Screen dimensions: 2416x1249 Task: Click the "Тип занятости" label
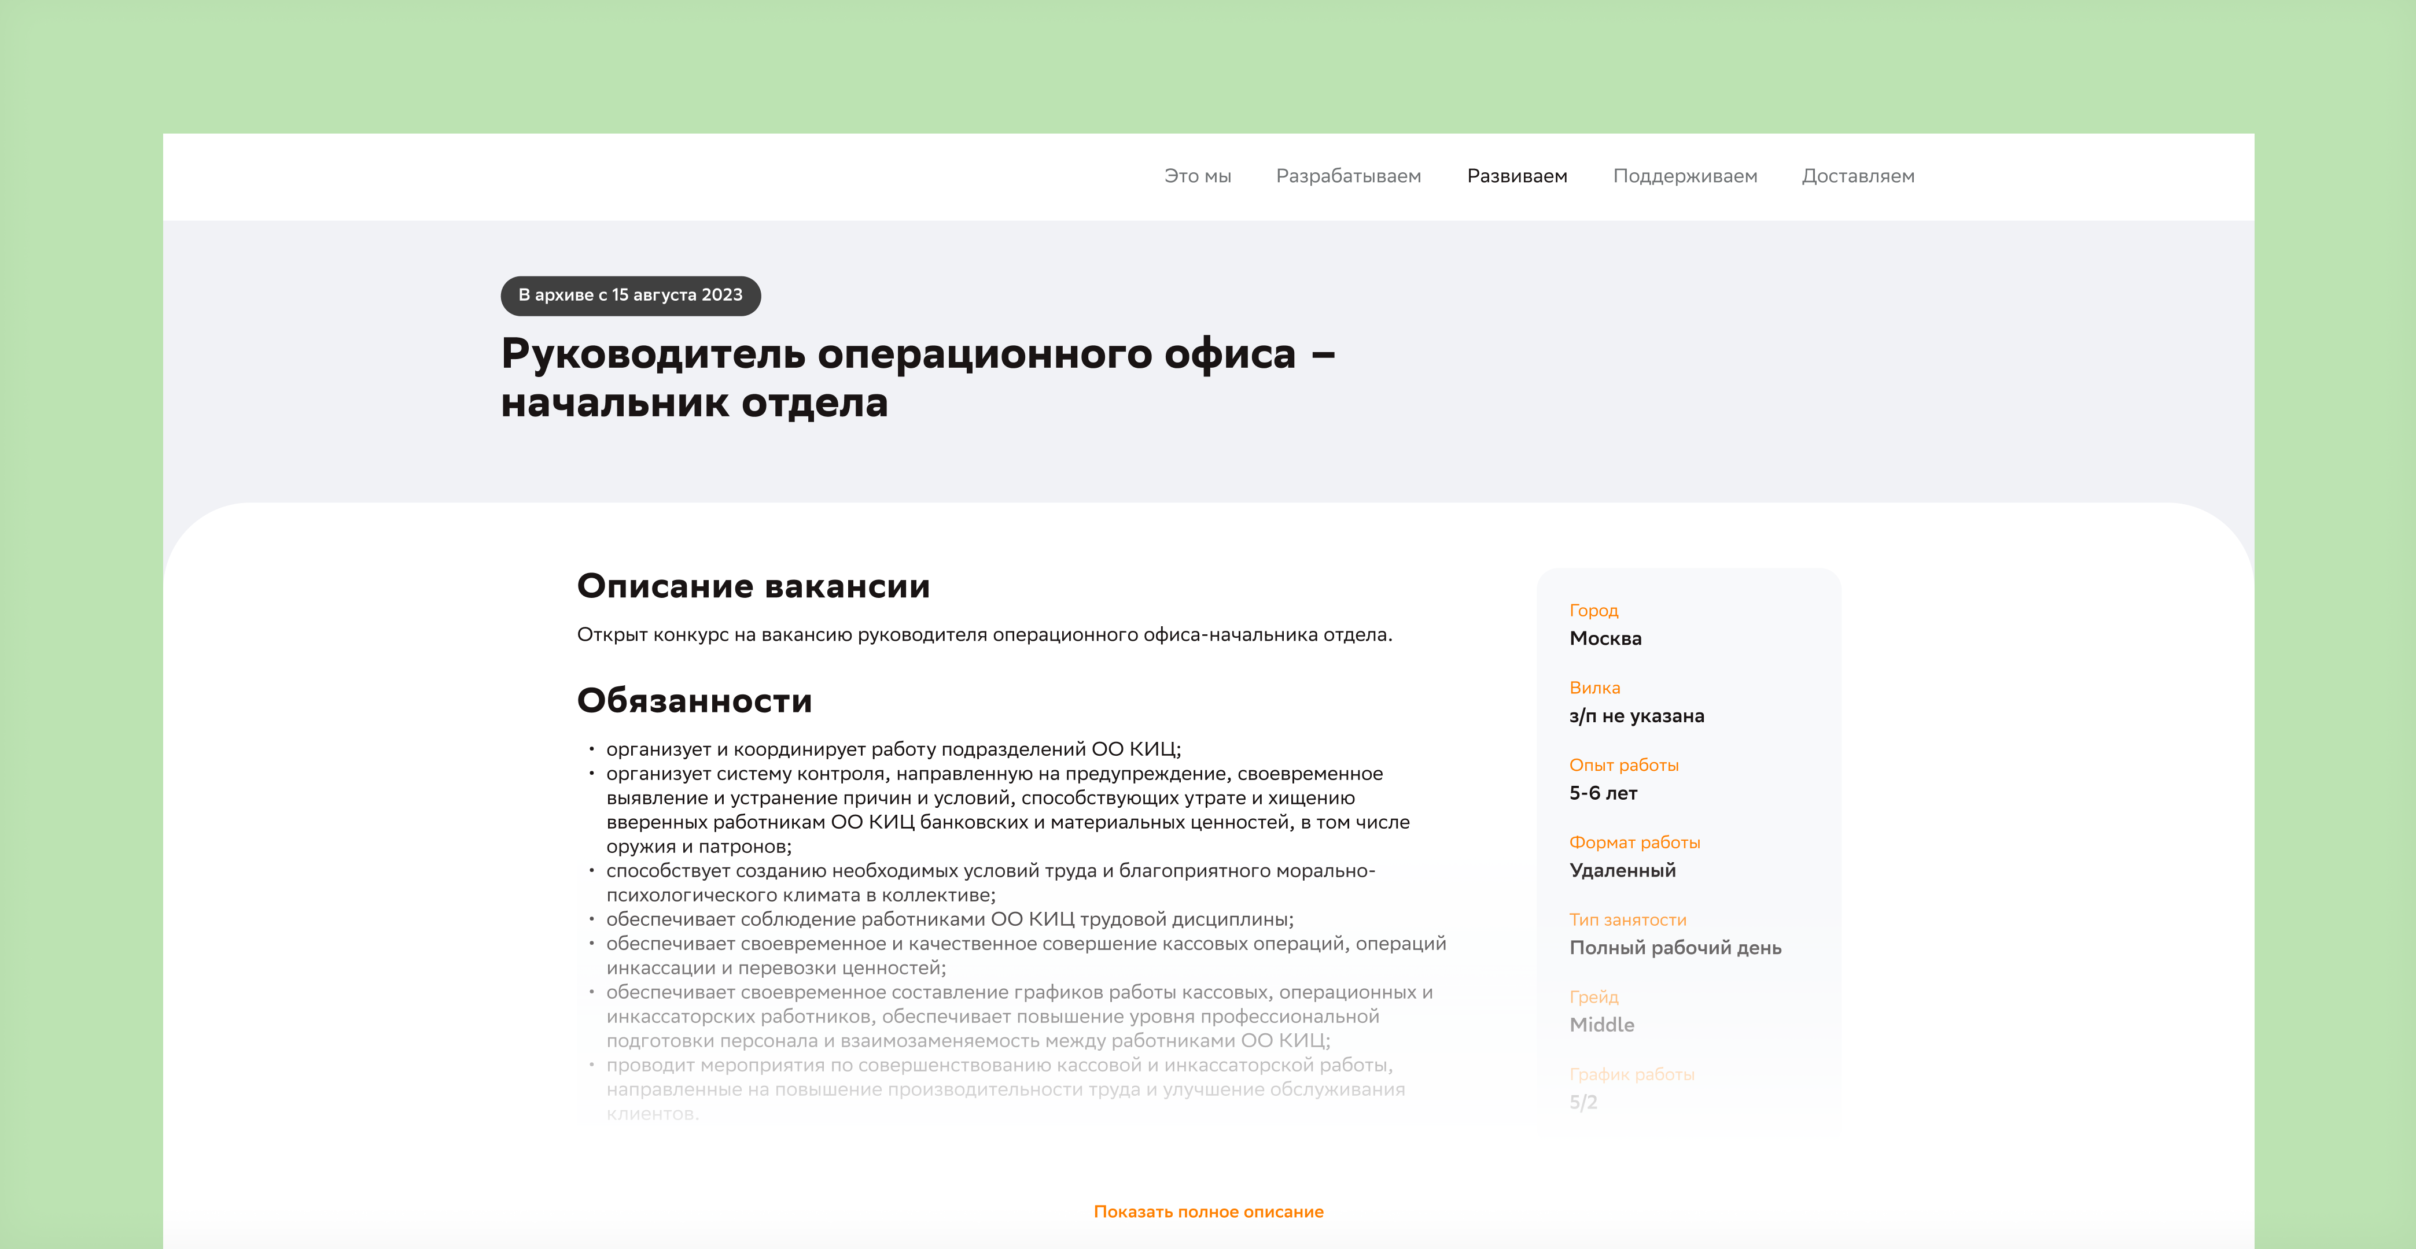coord(1627,920)
